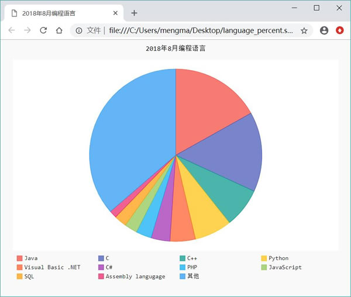The image size is (351, 297).
Task: Toggle the Assembly langugage legend swatch
Action: tap(101, 277)
